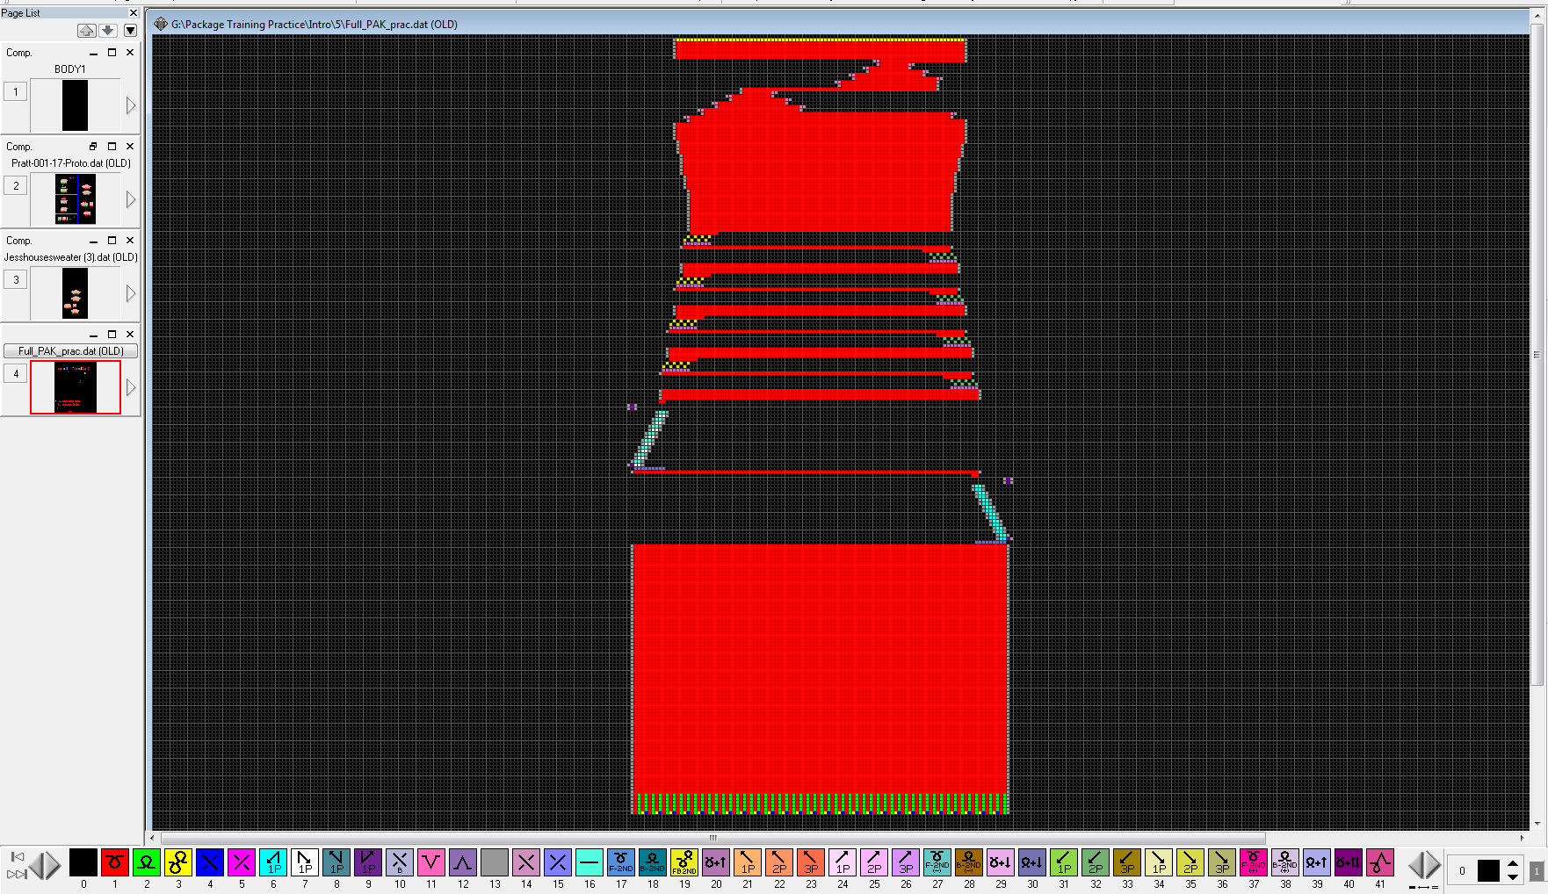Select aqua miss dash symbol number 16

click(590, 863)
